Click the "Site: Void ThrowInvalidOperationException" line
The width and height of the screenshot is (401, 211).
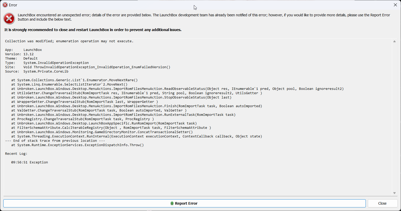[88, 67]
